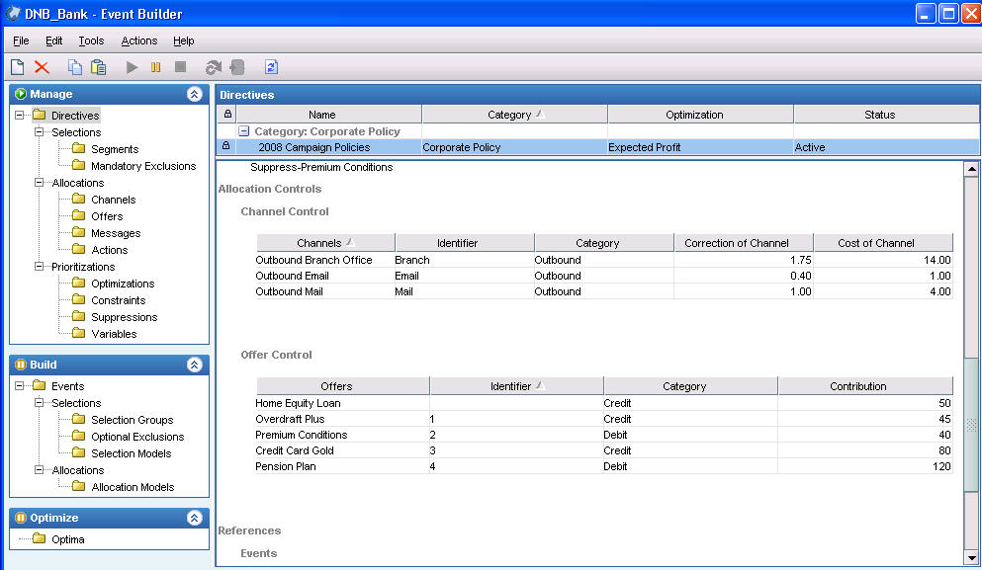Open the Selection Groups folder
982x570 pixels.
tap(122, 420)
